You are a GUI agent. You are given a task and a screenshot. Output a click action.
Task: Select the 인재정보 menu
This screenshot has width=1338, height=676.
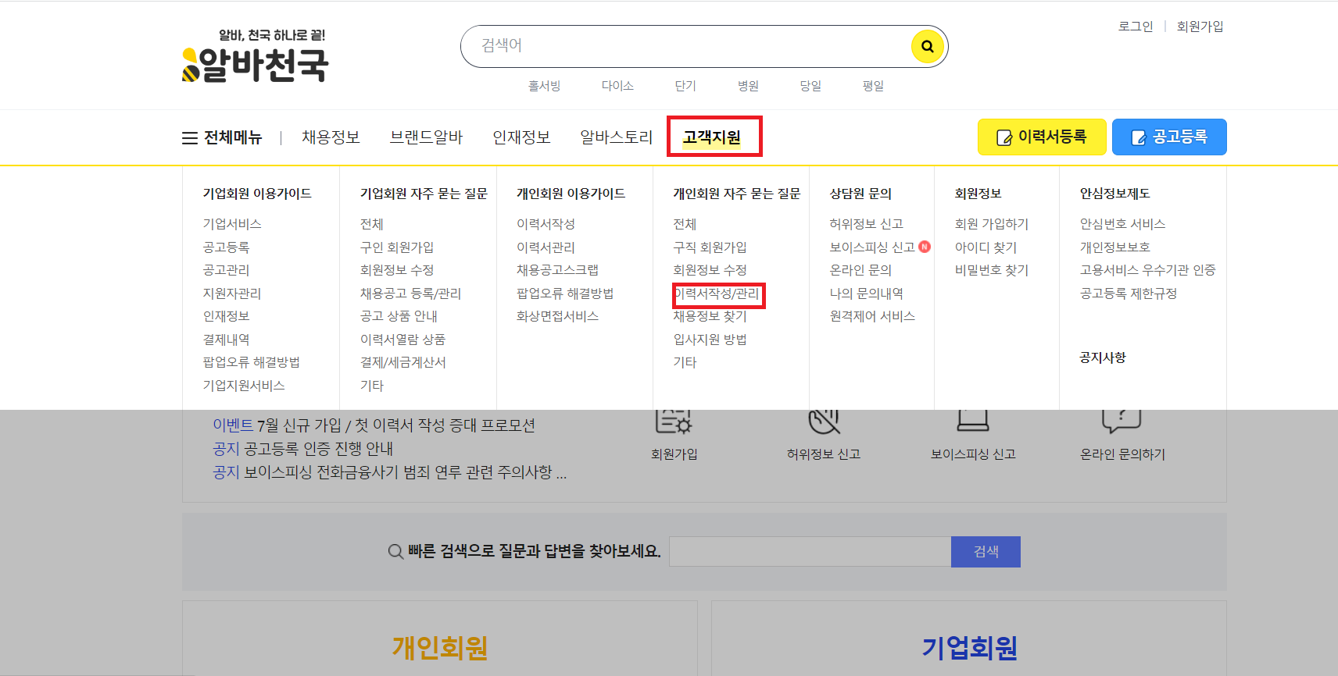coord(521,137)
